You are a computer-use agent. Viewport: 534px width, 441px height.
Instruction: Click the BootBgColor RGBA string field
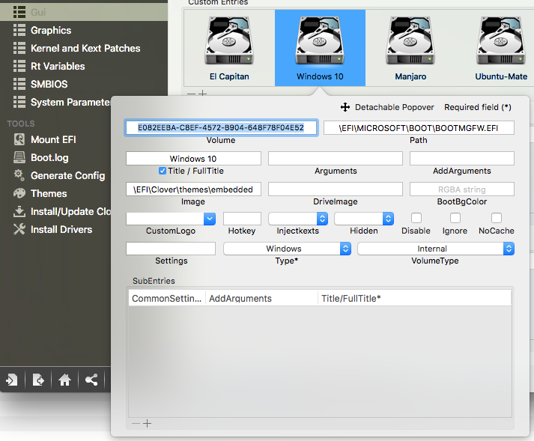(462, 189)
